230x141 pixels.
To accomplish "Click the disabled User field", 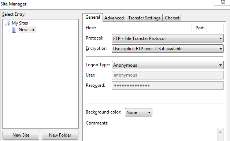I will pyautogui.click(x=168, y=75).
